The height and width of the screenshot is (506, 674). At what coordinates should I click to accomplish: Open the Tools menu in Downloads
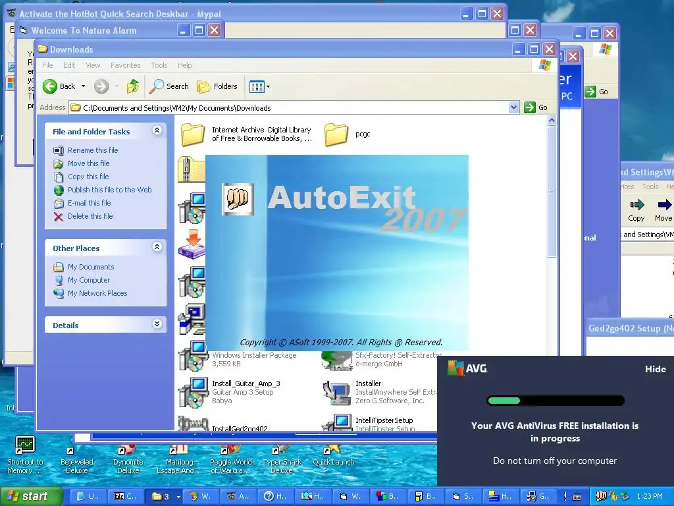tap(159, 65)
